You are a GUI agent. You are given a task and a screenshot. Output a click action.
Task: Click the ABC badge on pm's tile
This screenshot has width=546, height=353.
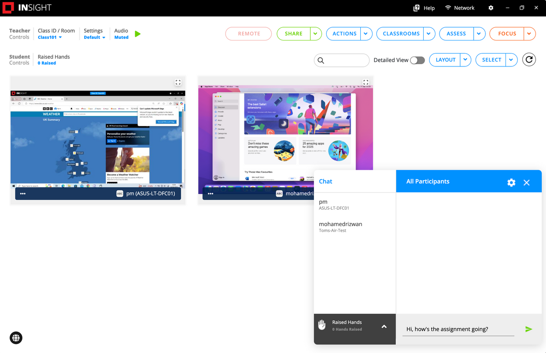click(120, 193)
